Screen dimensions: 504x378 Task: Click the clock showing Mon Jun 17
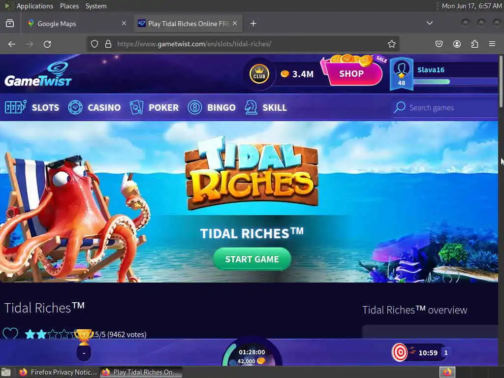click(472, 6)
